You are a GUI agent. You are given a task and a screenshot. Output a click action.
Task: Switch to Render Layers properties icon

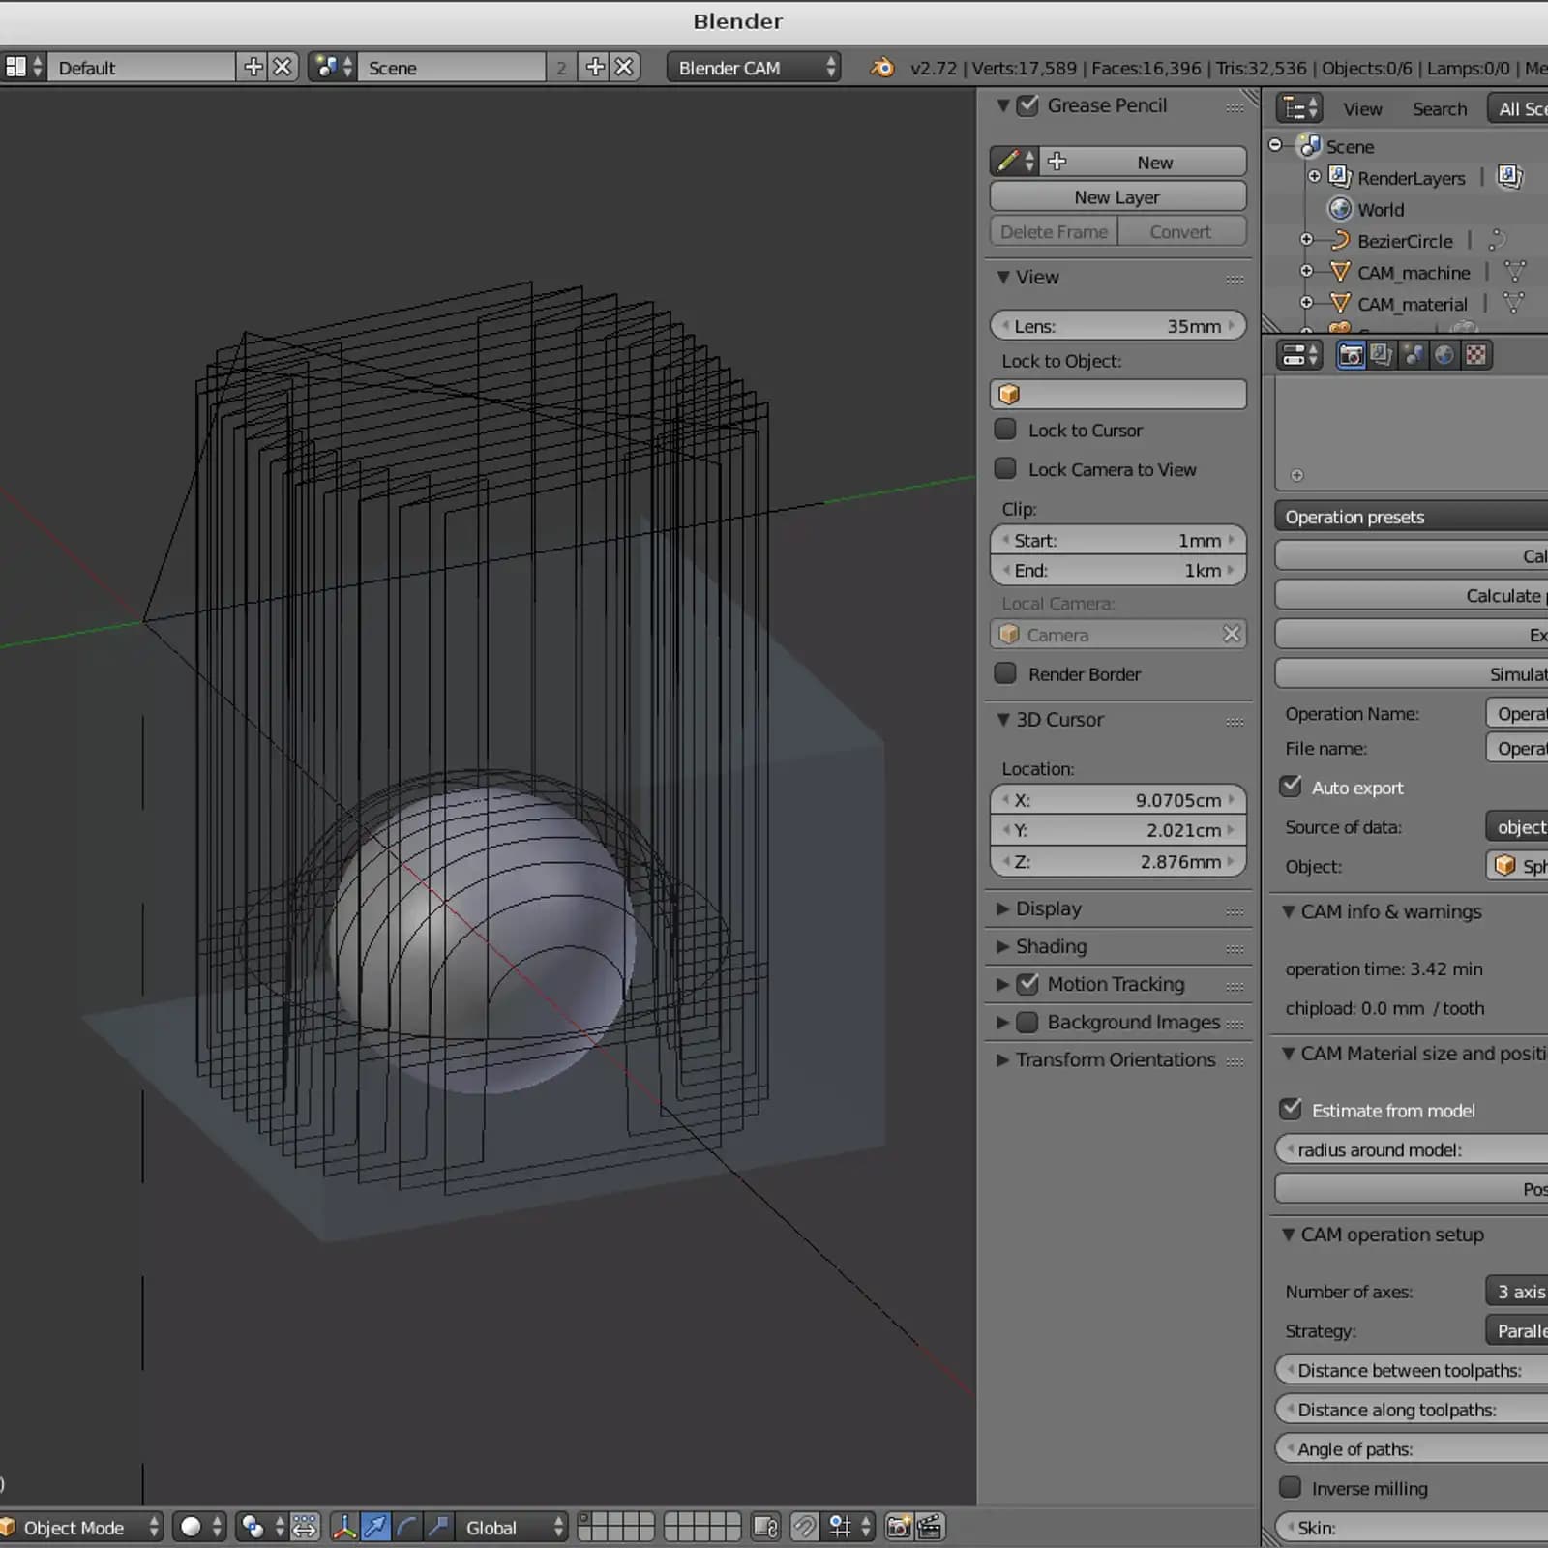coord(1382,355)
